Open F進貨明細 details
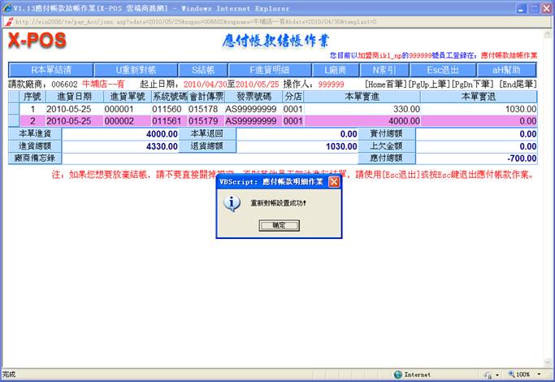The width and height of the screenshot is (555, 382). tap(258, 70)
